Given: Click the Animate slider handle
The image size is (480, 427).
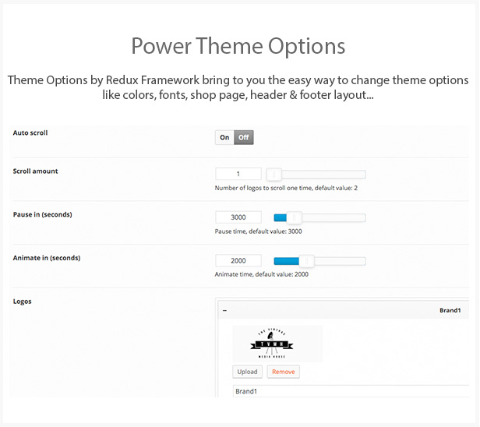Looking at the screenshot, I should 307,261.
